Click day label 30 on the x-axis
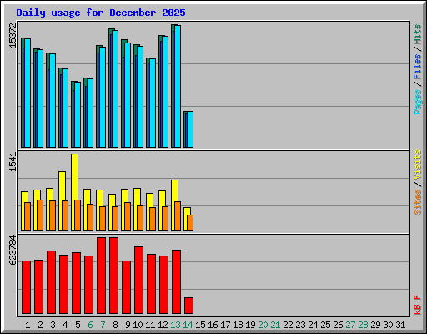Viewport: 427px width, 334px height. (388, 325)
